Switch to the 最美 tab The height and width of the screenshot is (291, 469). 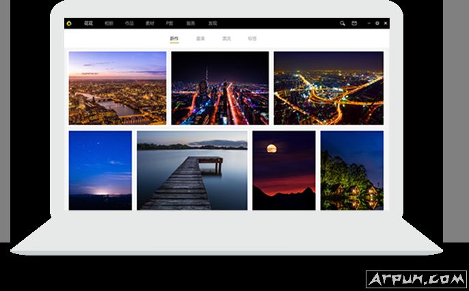pyautogui.click(x=200, y=38)
